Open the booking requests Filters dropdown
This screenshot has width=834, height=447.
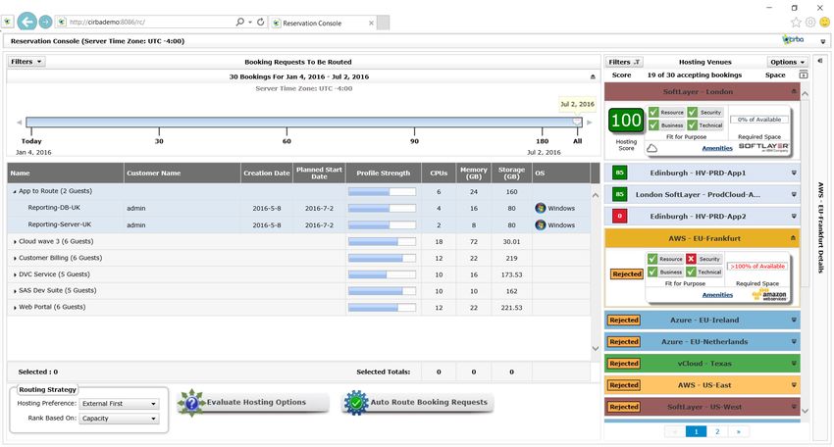pos(26,62)
